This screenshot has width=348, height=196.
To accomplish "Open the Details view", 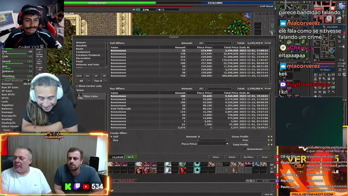I will tap(232, 157).
